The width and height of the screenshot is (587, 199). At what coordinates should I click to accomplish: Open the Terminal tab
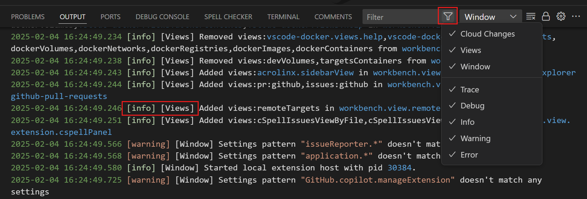pos(283,17)
